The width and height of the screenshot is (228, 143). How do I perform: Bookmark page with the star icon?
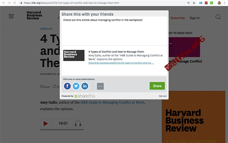[x=194, y=3]
